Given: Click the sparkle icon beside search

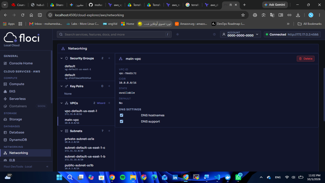Looking at the screenshot, I should 177,34.
